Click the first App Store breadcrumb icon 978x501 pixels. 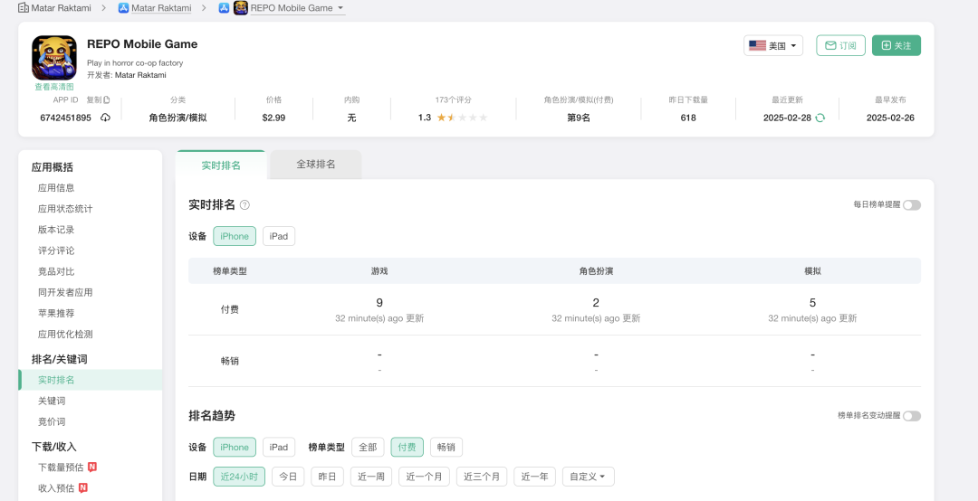coord(123,8)
